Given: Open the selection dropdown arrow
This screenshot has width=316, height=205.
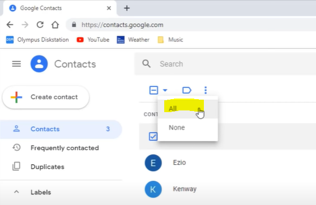Looking at the screenshot, I should pyautogui.click(x=165, y=90).
